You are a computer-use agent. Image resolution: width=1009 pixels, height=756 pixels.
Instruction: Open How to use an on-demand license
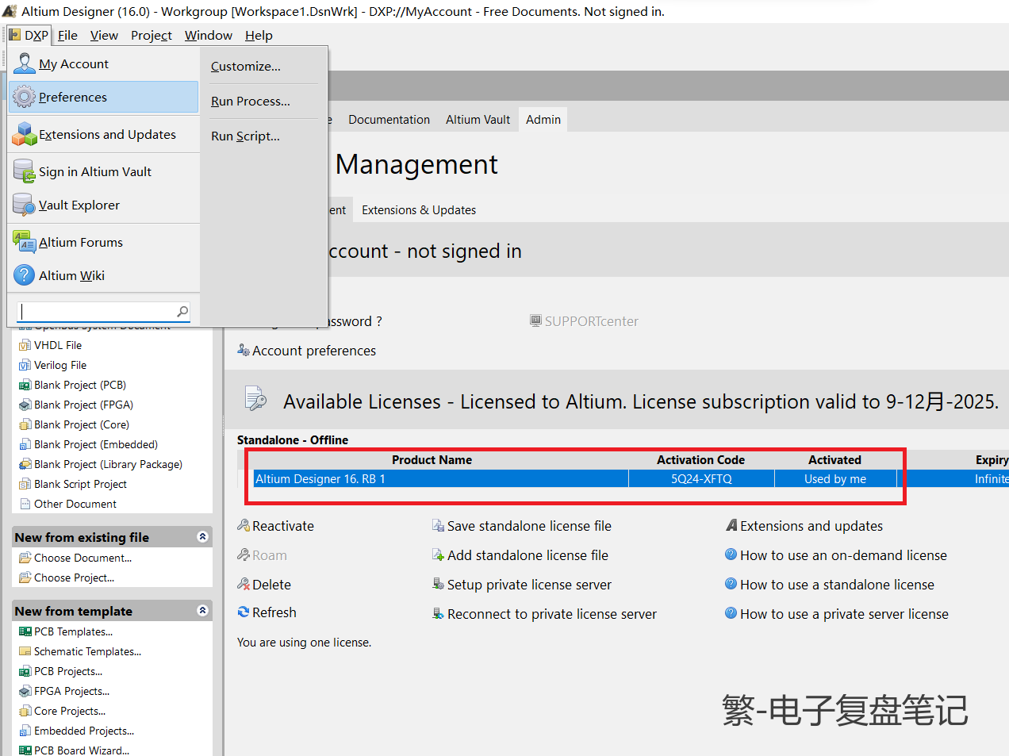click(843, 555)
